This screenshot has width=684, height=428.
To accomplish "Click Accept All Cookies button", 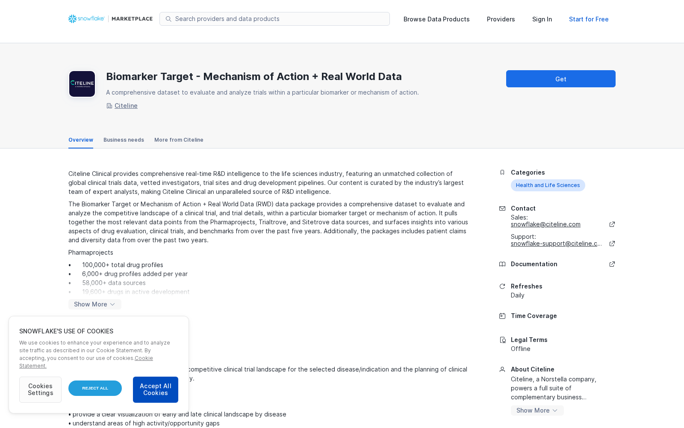I will pos(156,389).
